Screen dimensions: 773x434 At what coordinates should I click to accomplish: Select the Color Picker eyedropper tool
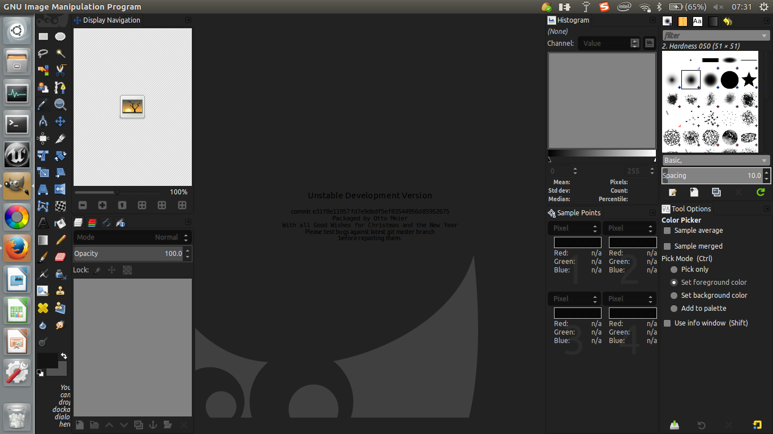pos(43,105)
